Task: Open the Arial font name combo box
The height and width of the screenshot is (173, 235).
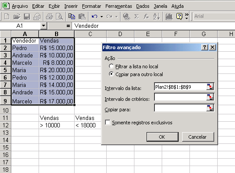Action: click(214, 16)
